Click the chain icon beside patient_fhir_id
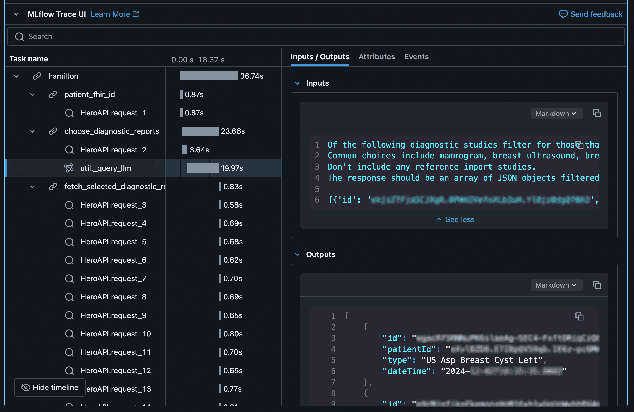This screenshot has height=412, width=634. [x=53, y=94]
